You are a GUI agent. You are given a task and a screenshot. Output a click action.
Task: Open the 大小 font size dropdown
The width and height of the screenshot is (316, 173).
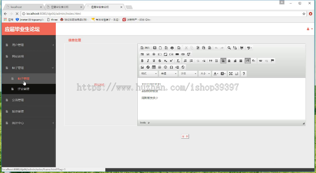click(205, 74)
